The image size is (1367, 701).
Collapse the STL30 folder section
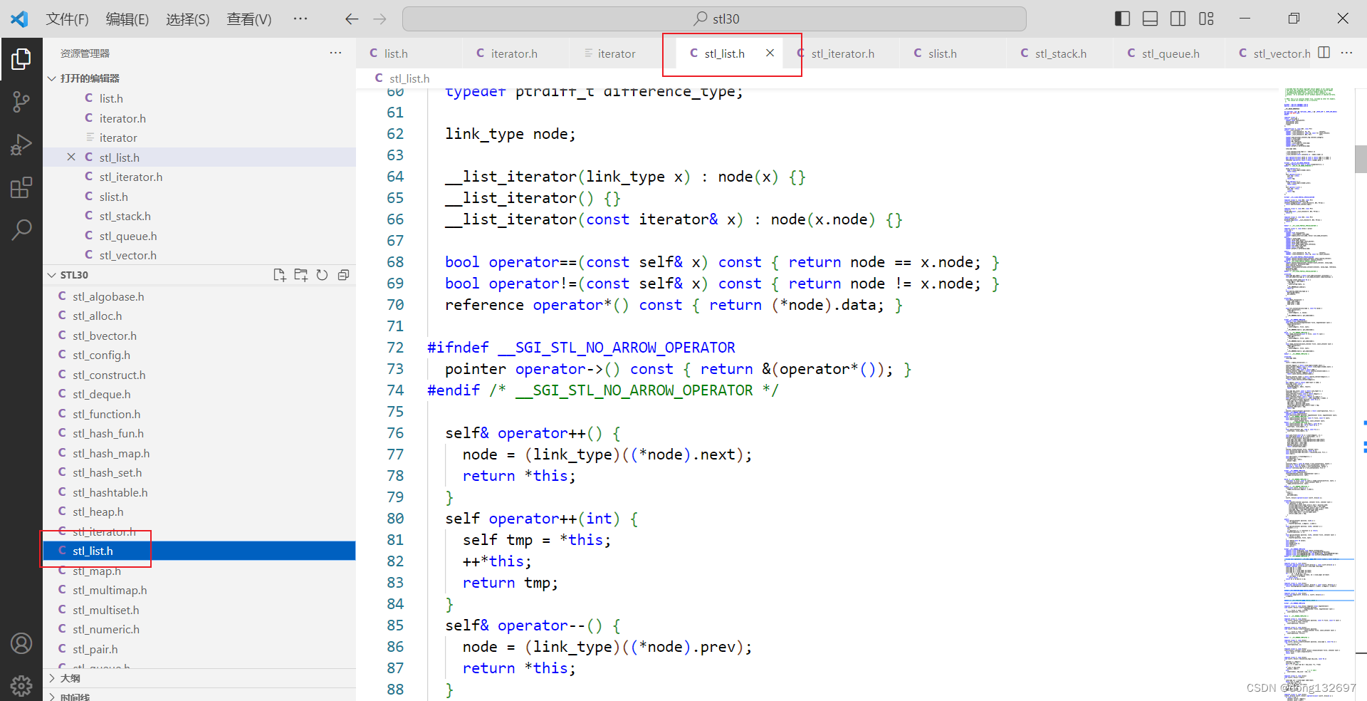74,275
